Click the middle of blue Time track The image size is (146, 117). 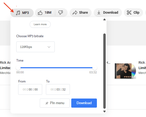(x=56, y=68)
